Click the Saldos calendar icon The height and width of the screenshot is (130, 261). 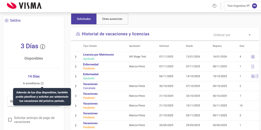click(x=7, y=20)
